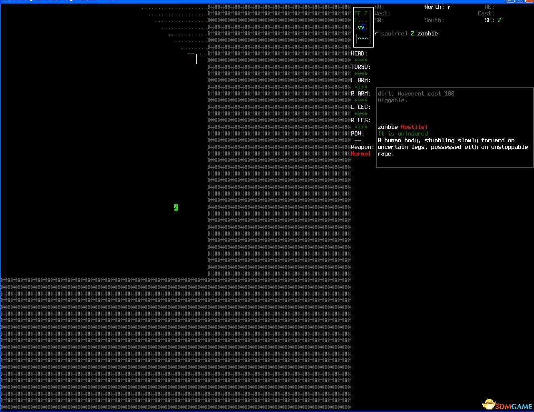
Task: Click the POW: power label
Action: tap(358, 133)
